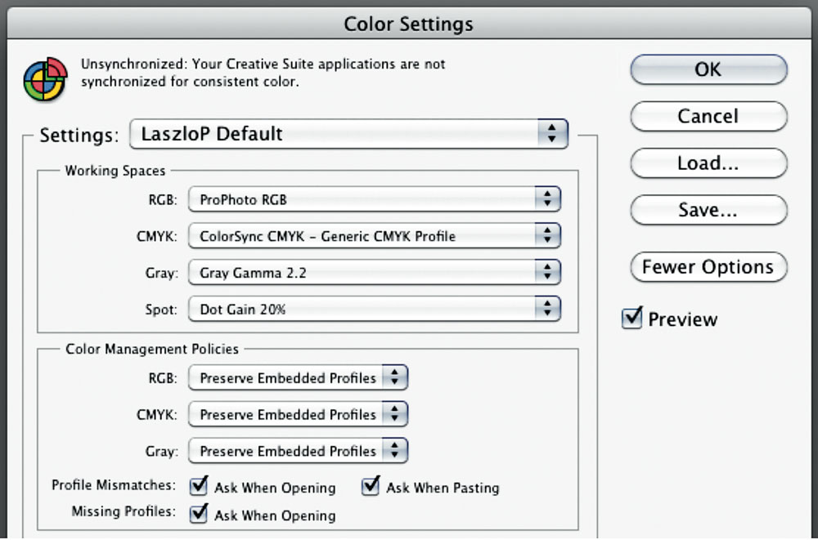Click the Unsynchronized warning message text
Viewport: 818px width, 540px height.
point(263,73)
